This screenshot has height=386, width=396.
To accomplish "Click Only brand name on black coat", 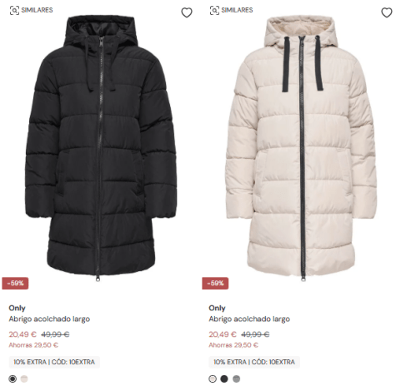I will pyautogui.click(x=17, y=308).
